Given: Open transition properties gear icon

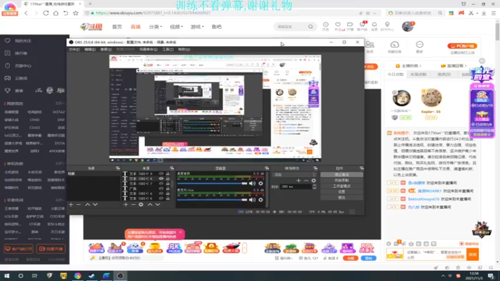Looking at the screenshot, I should point(314,180).
